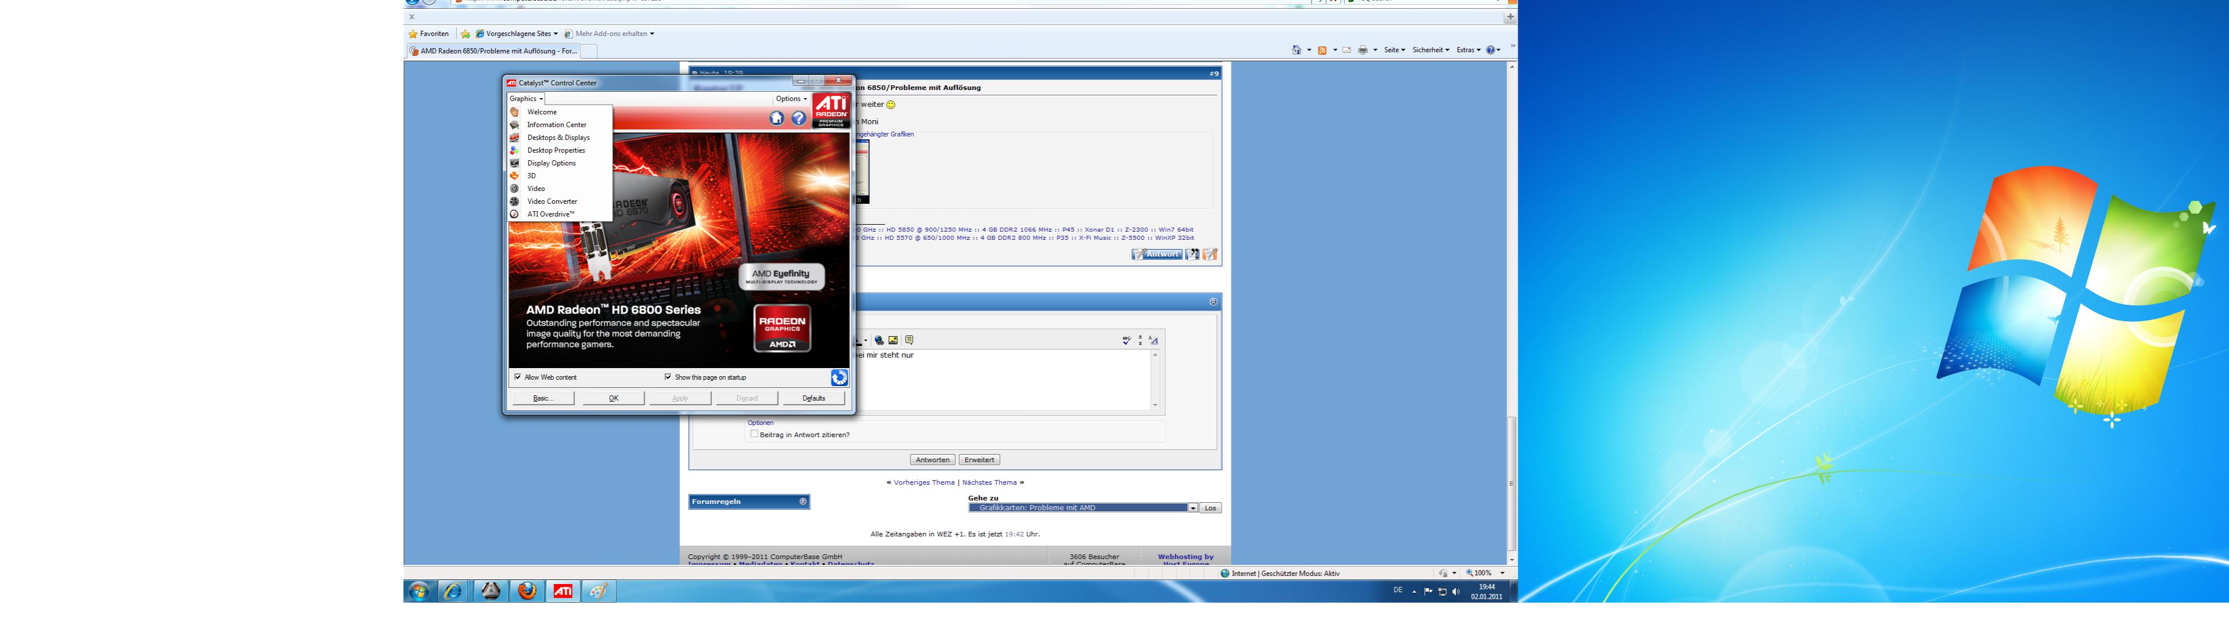Select 3D settings in the Graphics menu
The image size is (2229, 627).
[x=531, y=175]
